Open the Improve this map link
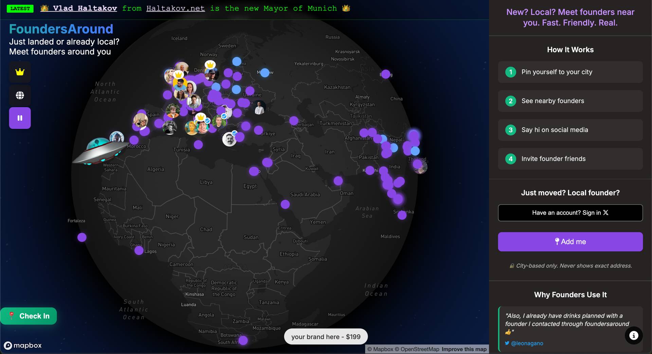 point(464,349)
